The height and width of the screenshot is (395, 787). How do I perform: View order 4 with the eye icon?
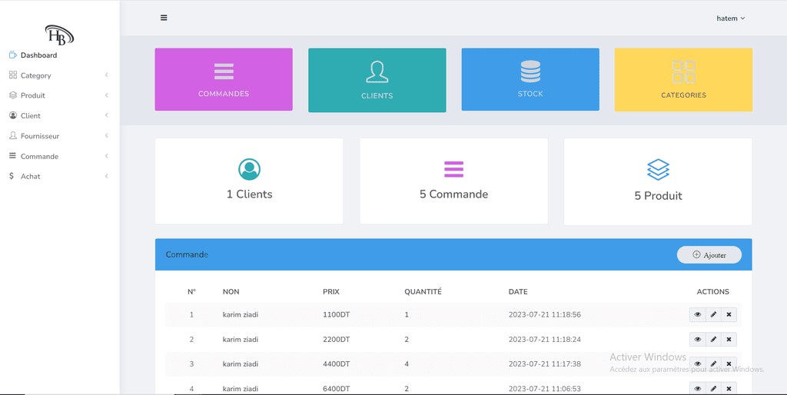coord(698,389)
